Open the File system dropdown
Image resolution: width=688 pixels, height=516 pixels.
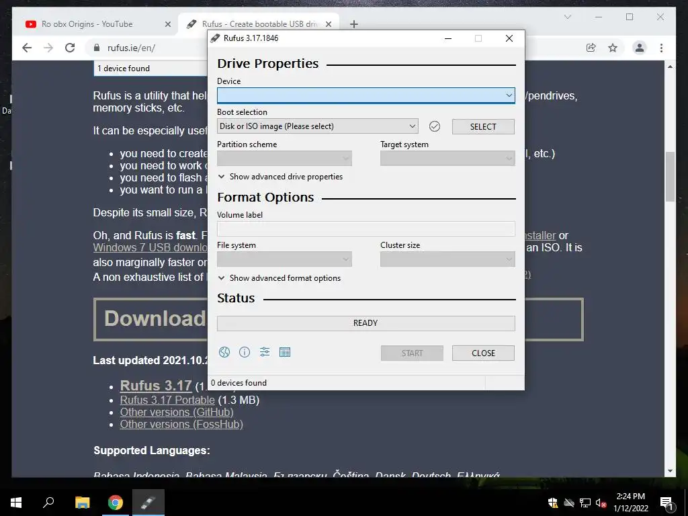pos(284,259)
